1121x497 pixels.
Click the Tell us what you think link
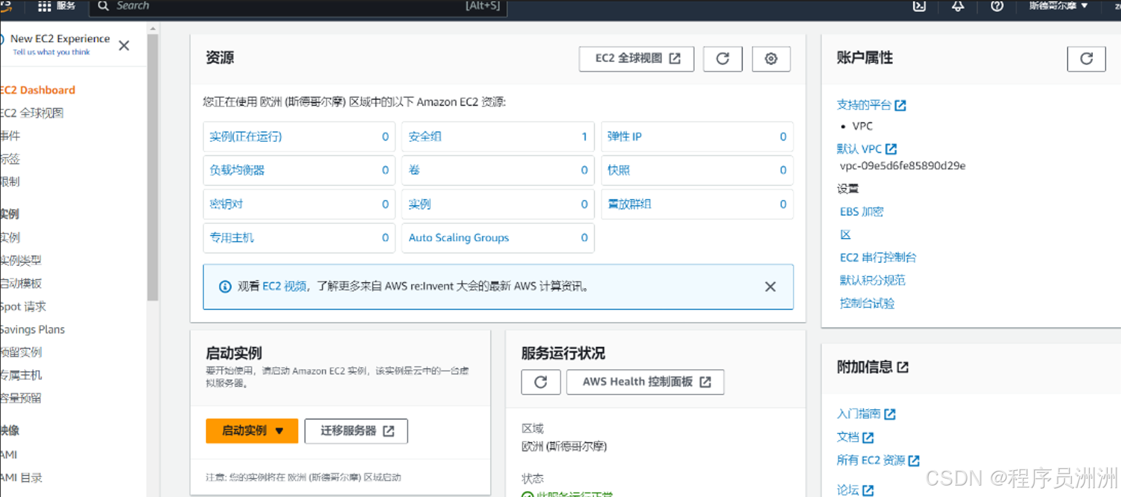[x=52, y=52]
